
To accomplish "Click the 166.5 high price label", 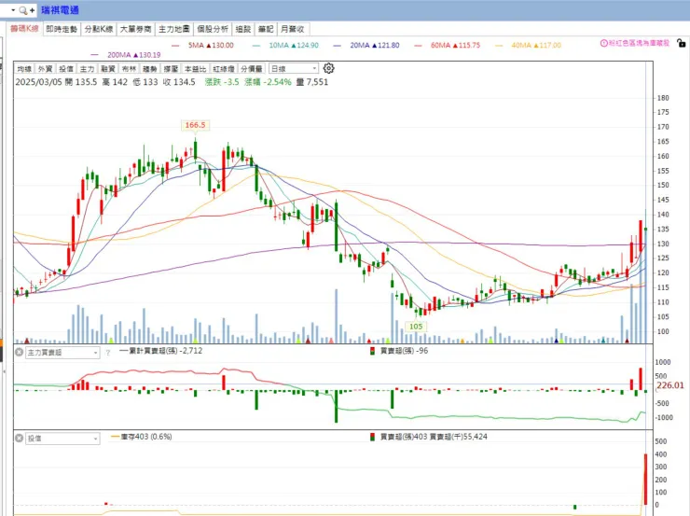I will click(x=195, y=125).
